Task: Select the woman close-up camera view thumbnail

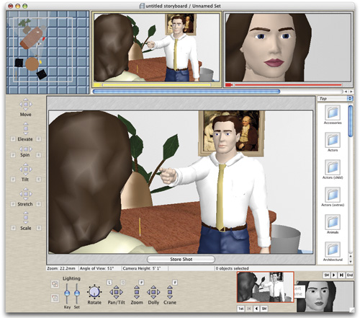Action: (x=288, y=48)
